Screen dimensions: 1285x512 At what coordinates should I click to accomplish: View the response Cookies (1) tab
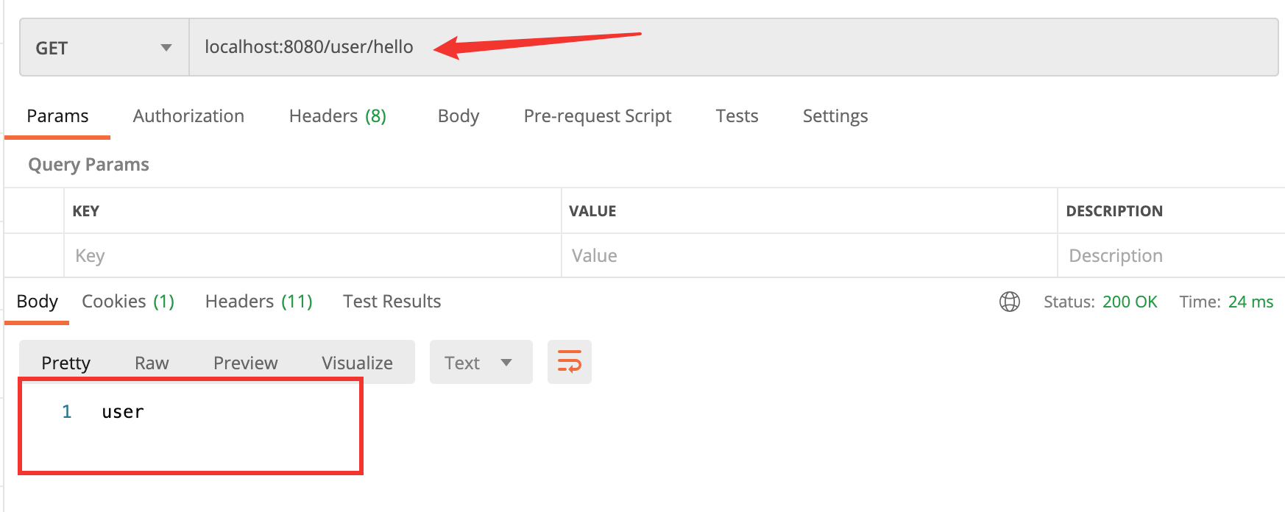pyautogui.click(x=127, y=302)
